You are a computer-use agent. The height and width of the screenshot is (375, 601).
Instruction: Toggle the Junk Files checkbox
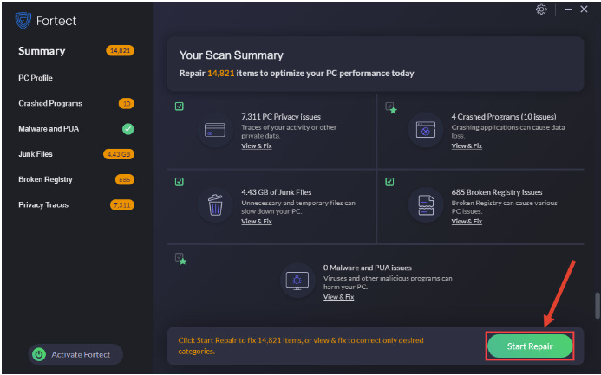179,182
